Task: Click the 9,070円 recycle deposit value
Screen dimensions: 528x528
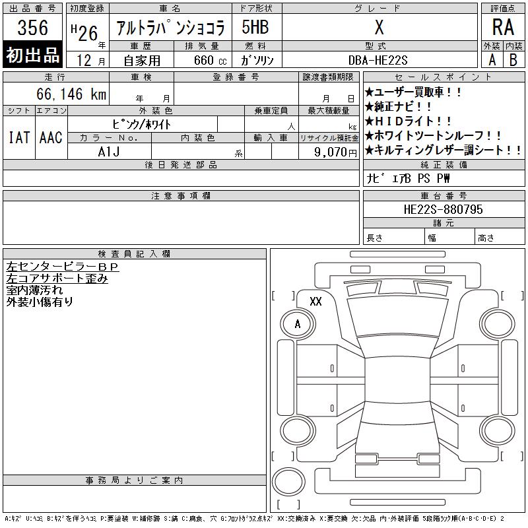Action: pos(328,152)
